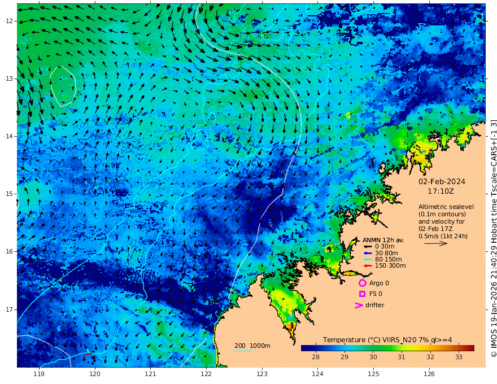Click the red current marker near 120°E
The height and width of the screenshot is (384, 497).
88,354
